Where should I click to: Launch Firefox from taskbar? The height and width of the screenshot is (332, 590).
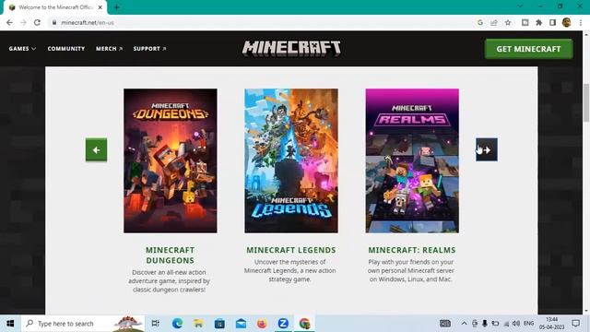(262, 324)
